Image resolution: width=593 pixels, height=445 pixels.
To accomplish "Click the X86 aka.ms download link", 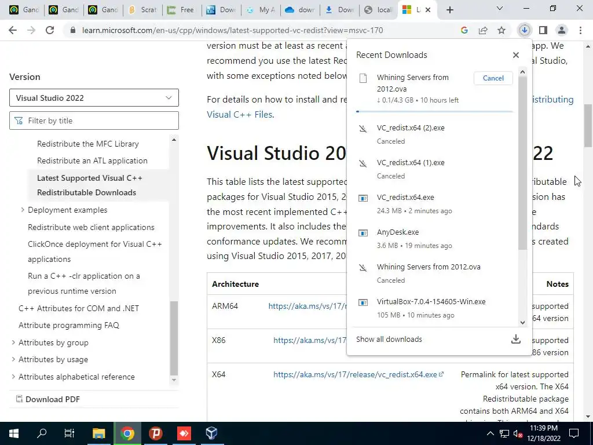I will coord(310,340).
